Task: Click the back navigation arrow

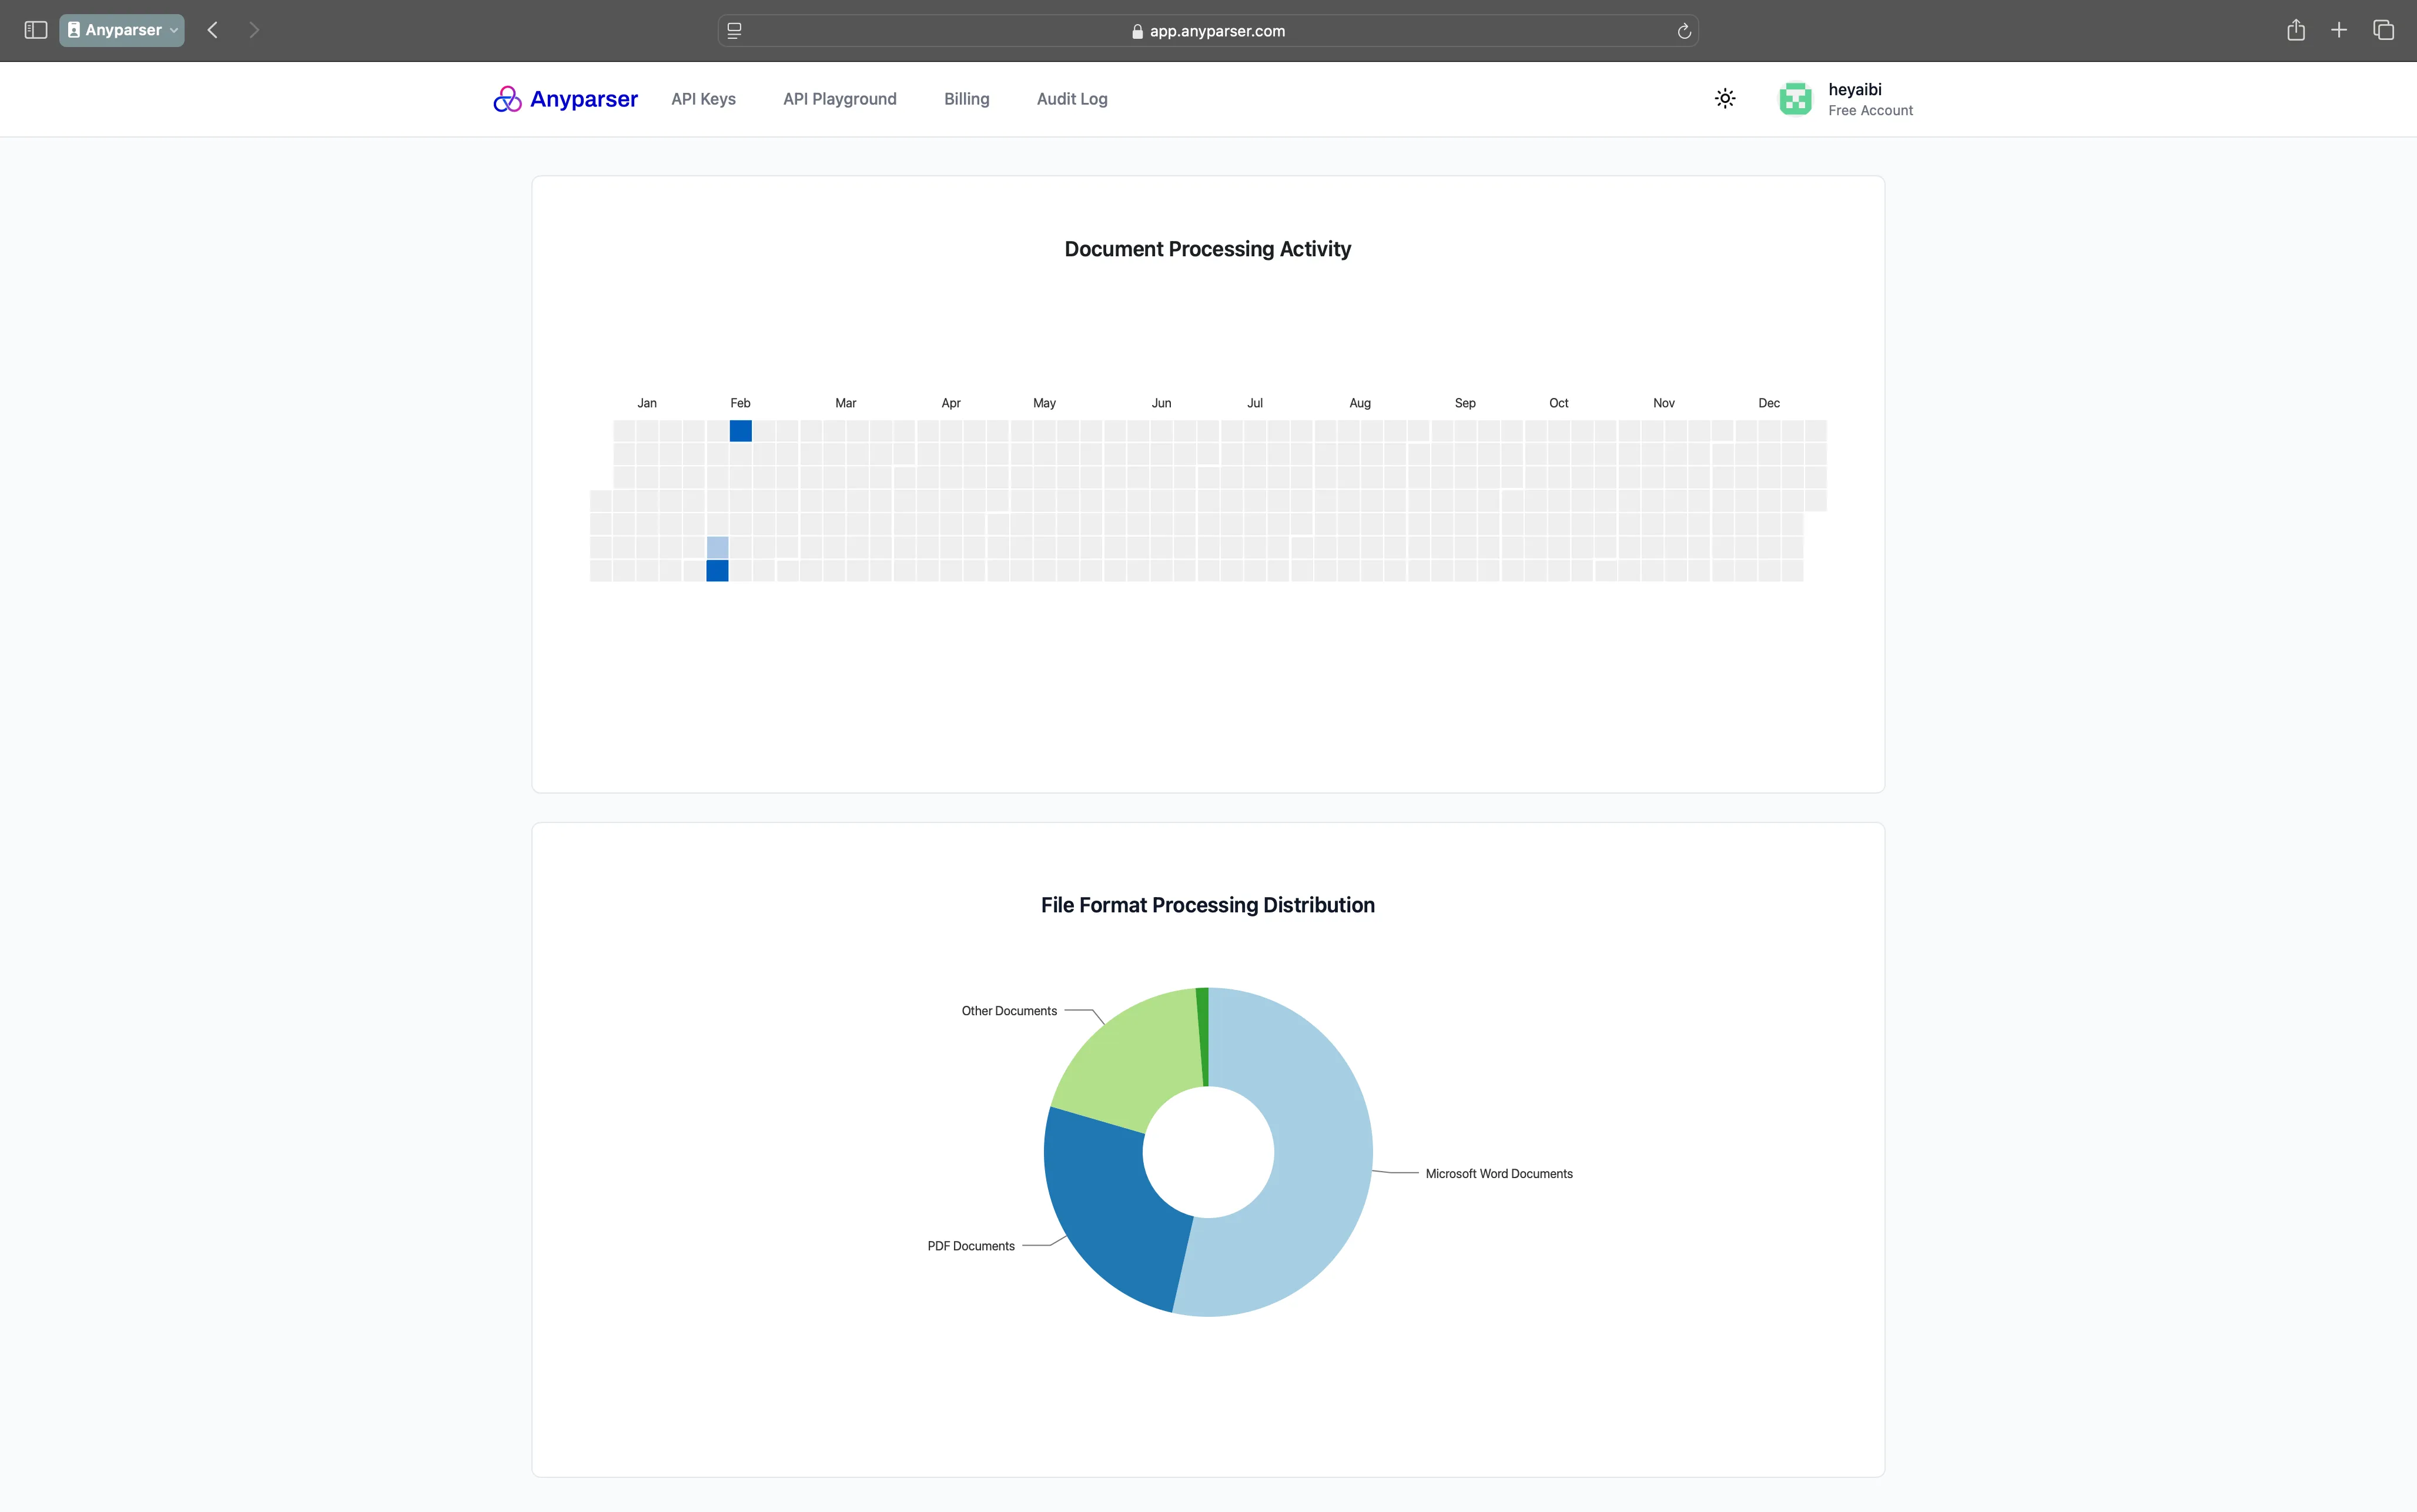Action: [212, 30]
